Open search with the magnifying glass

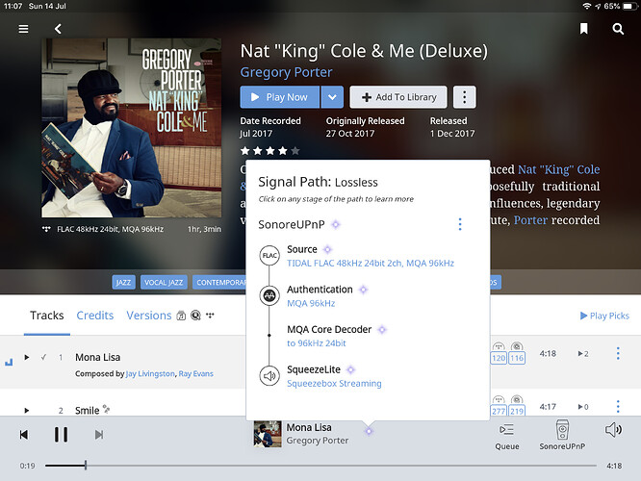618,29
